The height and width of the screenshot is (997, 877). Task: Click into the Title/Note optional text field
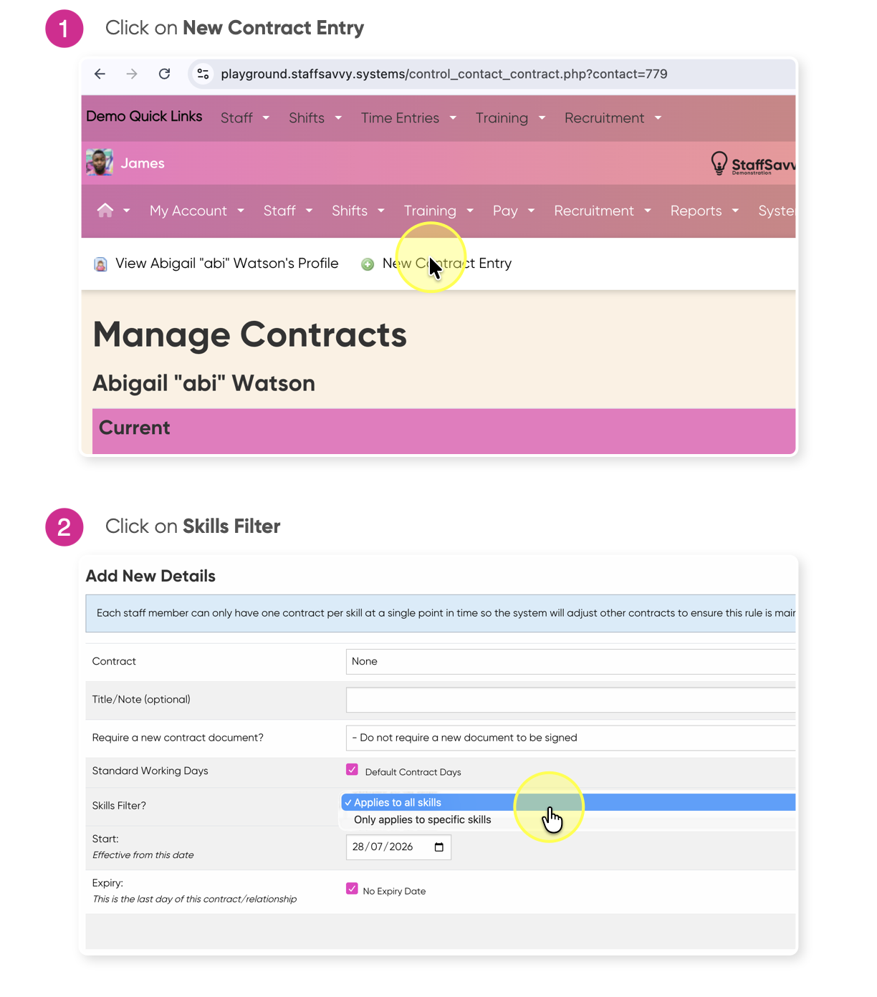pyautogui.click(x=570, y=700)
